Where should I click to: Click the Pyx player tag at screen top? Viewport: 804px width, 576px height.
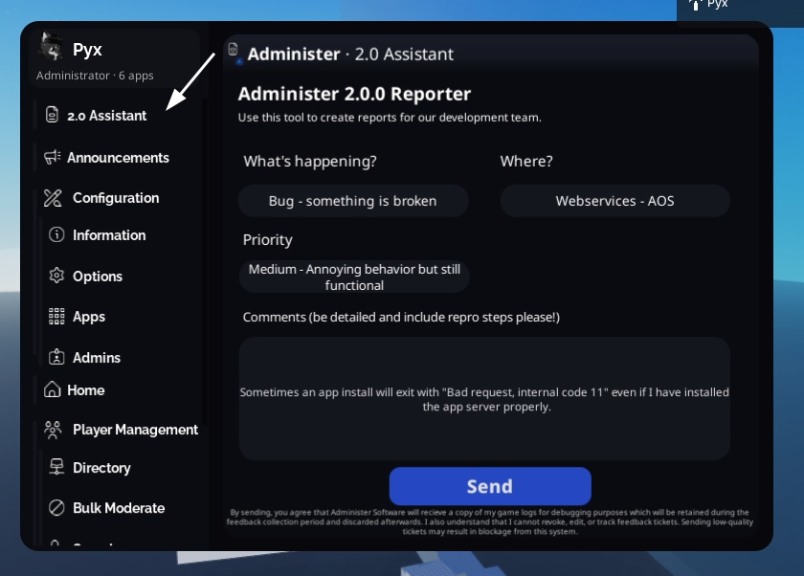click(709, 5)
